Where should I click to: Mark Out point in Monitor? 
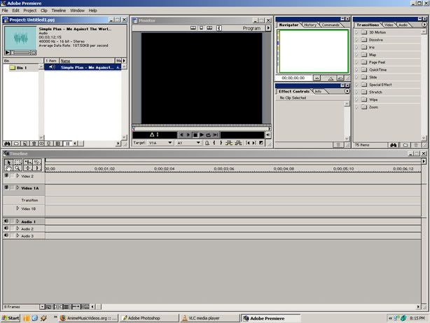coord(221,143)
